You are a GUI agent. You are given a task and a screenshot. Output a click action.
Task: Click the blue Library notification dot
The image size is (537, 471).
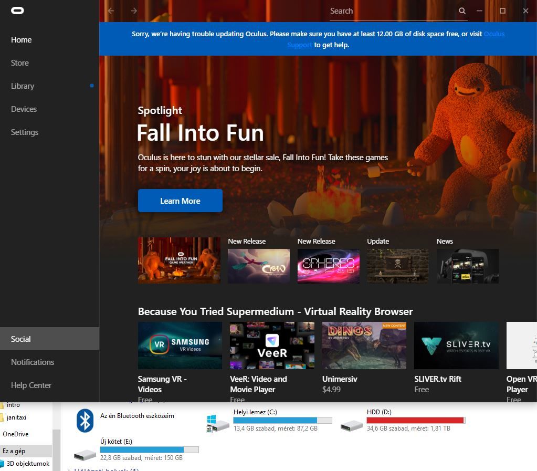coord(92,86)
